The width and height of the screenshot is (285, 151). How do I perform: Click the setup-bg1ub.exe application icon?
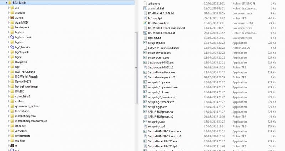(145, 92)
